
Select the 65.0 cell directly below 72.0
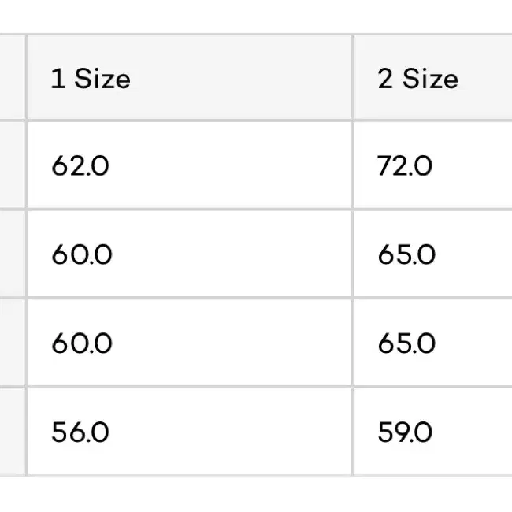[x=433, y=254]
